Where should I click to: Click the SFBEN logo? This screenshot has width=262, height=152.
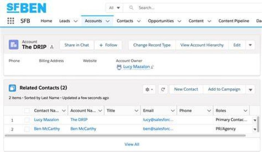pos(27,8)
